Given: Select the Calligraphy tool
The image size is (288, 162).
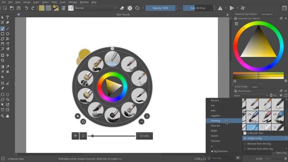Looking at the screenshot, I should click(8, 22).
